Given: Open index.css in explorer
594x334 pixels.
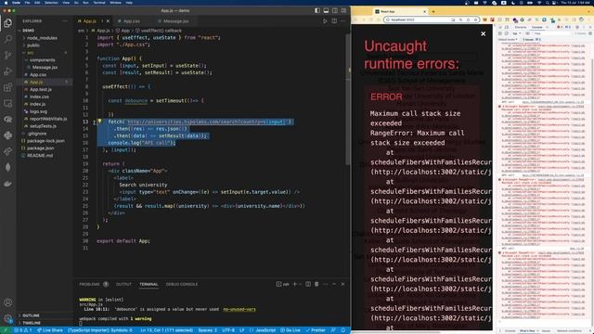Looking at the screenshot, I should (x=39, y=96).
